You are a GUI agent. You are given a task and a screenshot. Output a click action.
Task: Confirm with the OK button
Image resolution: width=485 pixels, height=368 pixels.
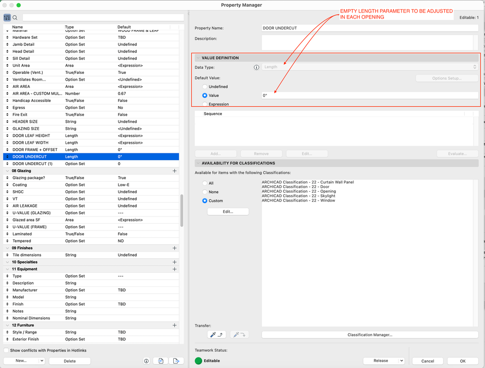(x=462, y=361)
